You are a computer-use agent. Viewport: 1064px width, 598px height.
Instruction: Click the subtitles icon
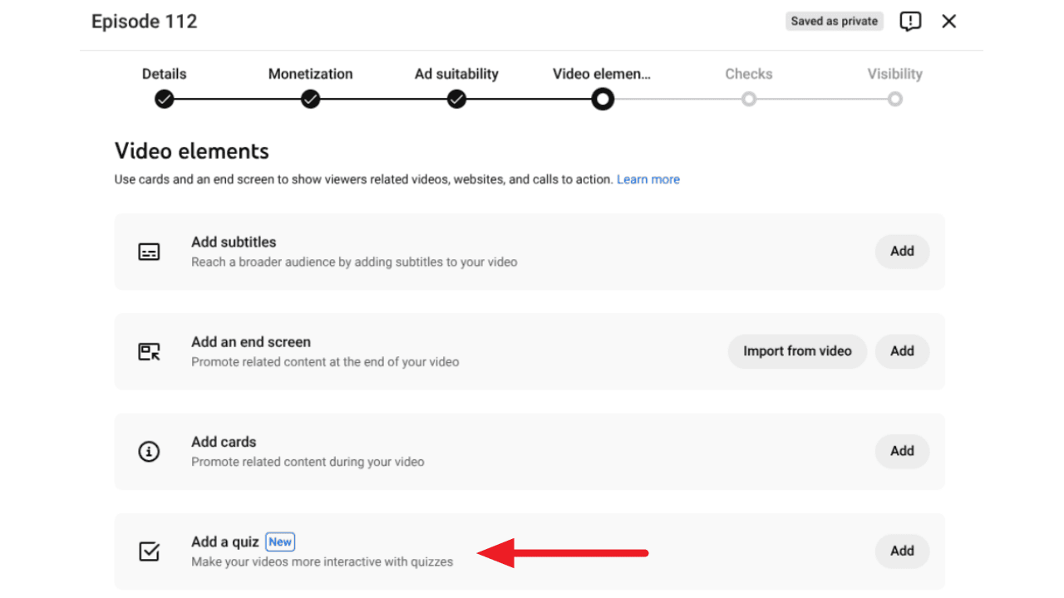pyautogui.click(x=149, y=252)
